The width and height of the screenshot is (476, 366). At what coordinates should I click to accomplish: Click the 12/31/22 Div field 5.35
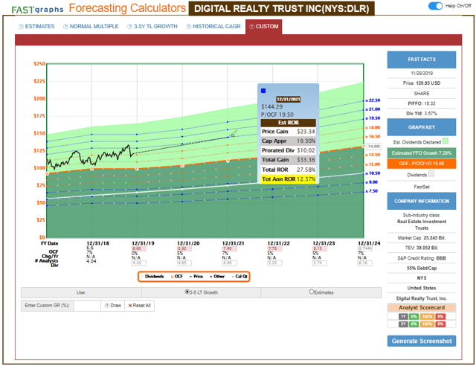[274, 263]
